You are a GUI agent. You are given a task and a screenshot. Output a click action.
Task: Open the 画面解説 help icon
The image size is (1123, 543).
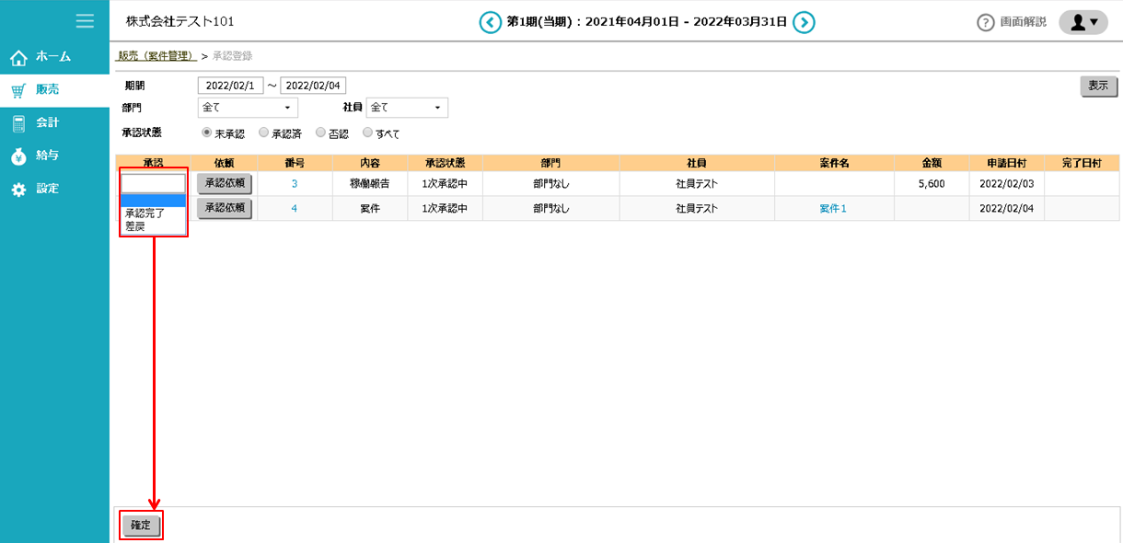(986, 23)
